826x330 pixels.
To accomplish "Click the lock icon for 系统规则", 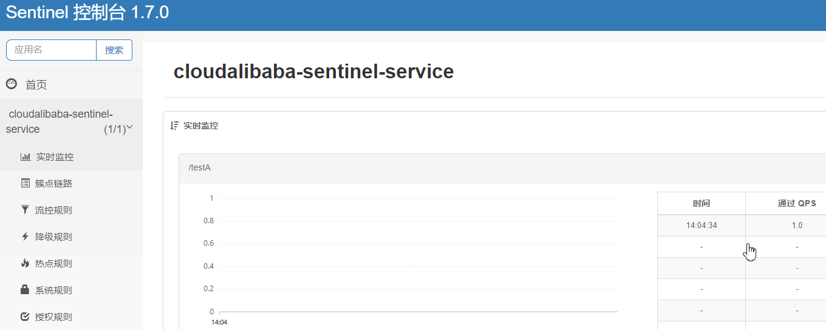I will point(25,290).
